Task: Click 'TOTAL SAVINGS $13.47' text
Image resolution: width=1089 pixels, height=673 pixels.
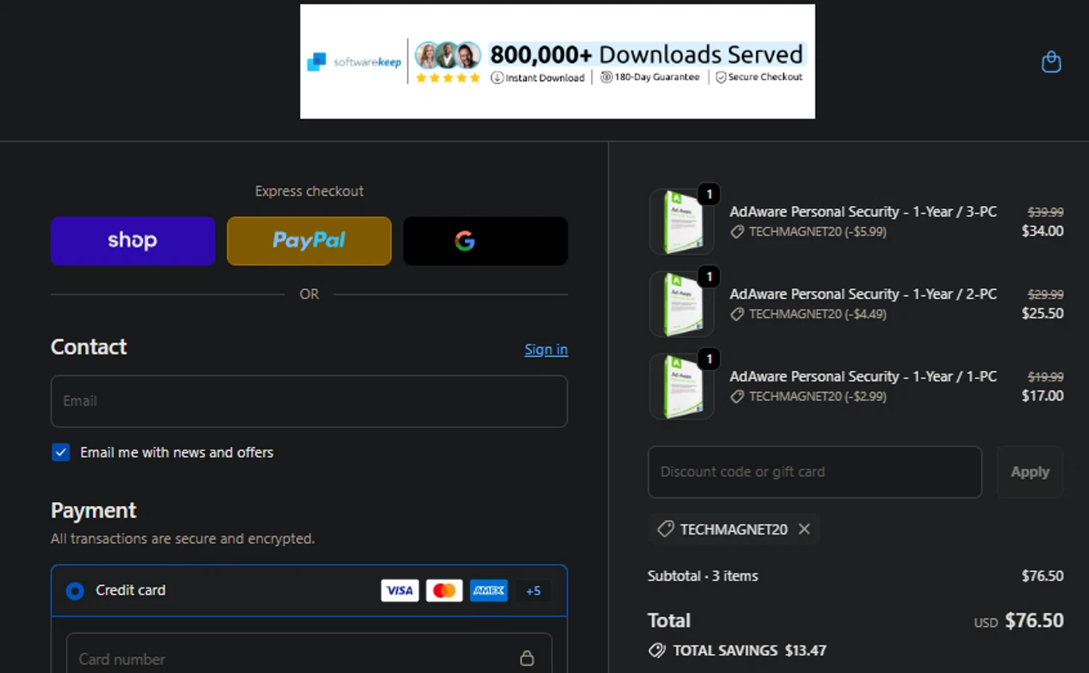Action: coord(749,650)
